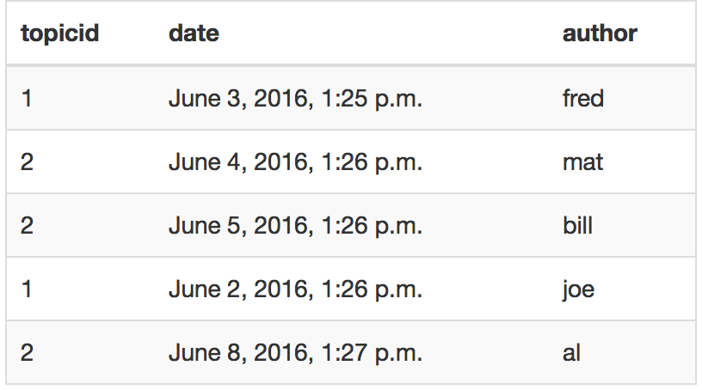Select the author cell mat
This screenshot has width=702, height=390.
pyautogui.click(x=582, y=161)
